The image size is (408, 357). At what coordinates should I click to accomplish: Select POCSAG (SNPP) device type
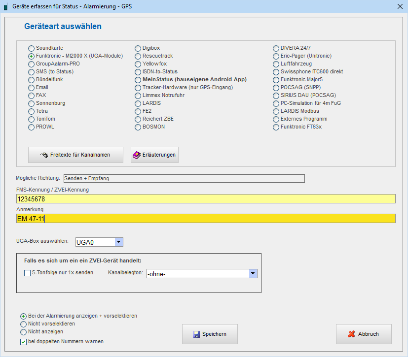pyautogui.click(x=277, y=88)
